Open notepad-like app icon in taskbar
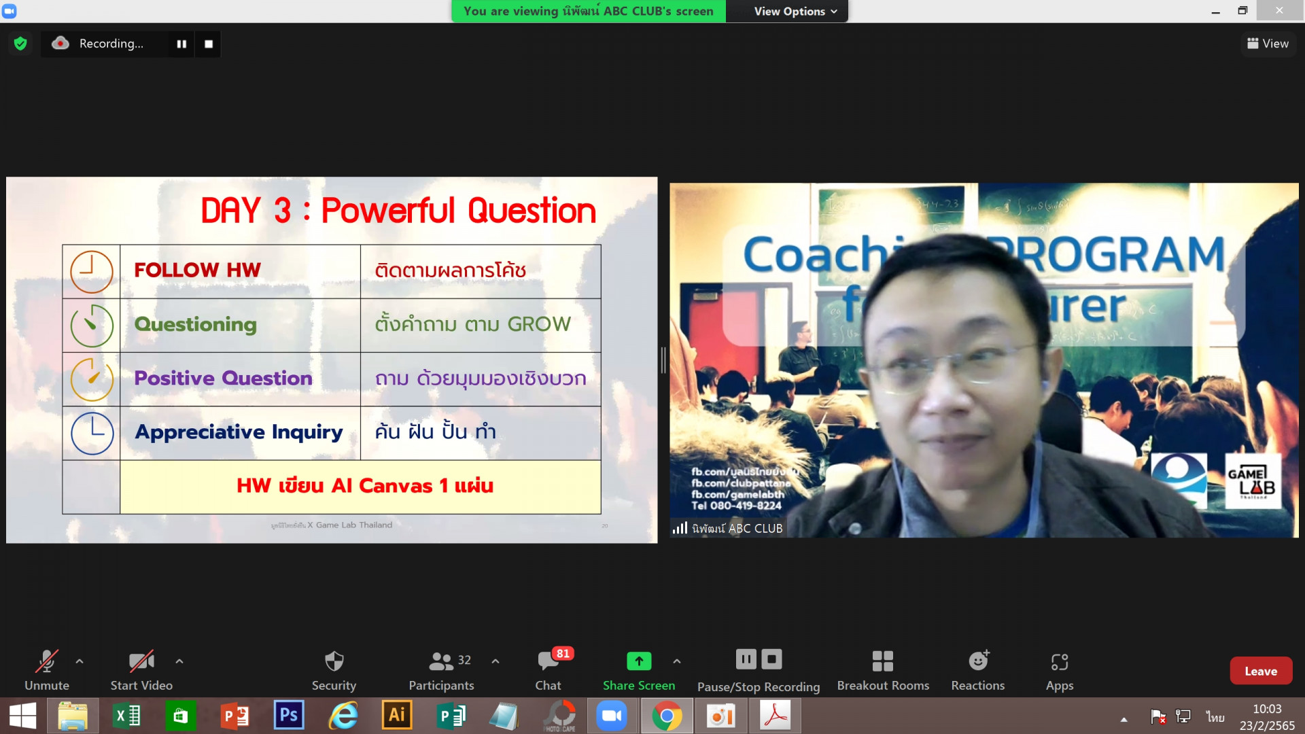Image resolution: width=1305 pixels, height=734 pixels. [504, 716]
